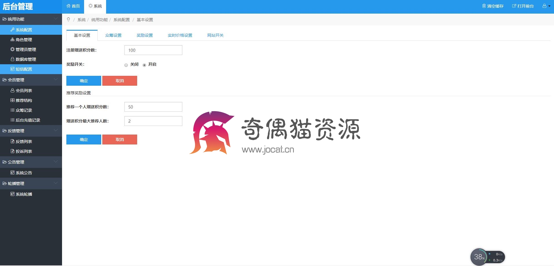
Task: Click the 注册赠送积分数 input field
Action: [153, 50]
